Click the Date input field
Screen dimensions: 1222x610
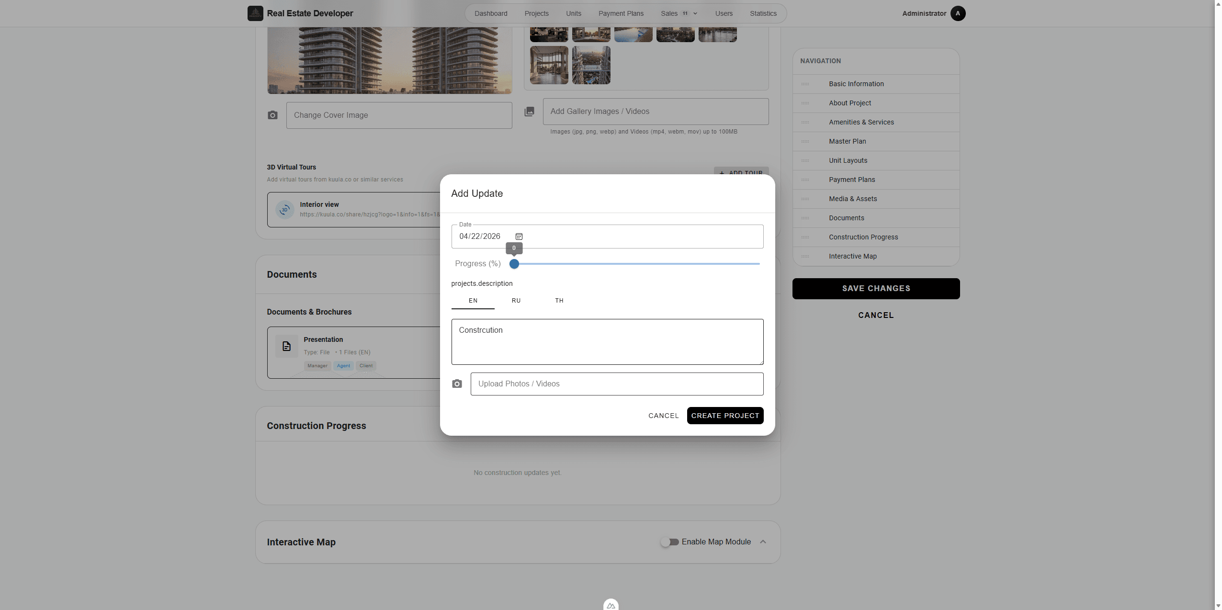(607, 237)
